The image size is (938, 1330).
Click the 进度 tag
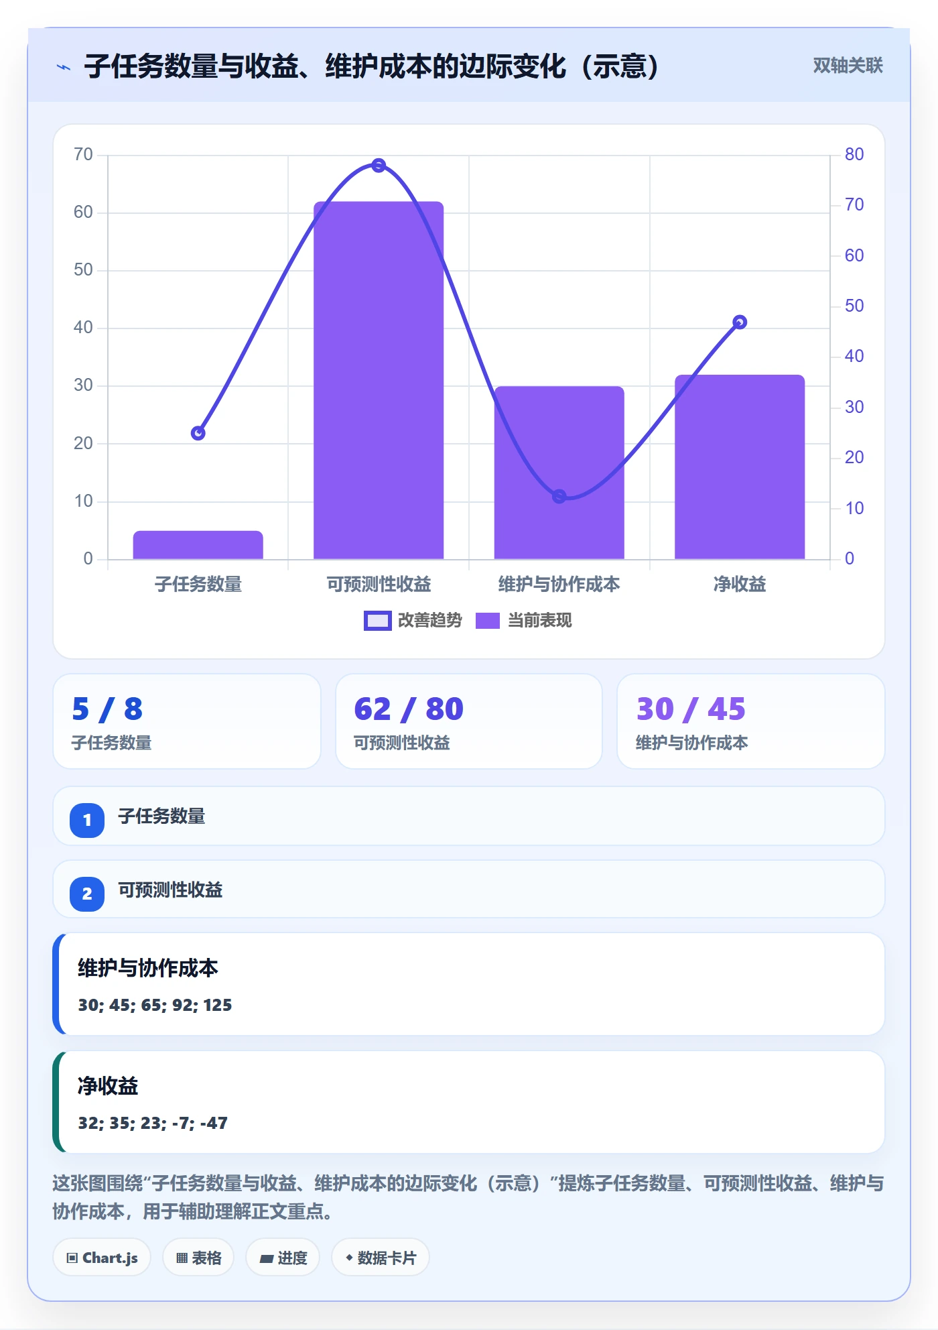click(x=283, y=1258)
